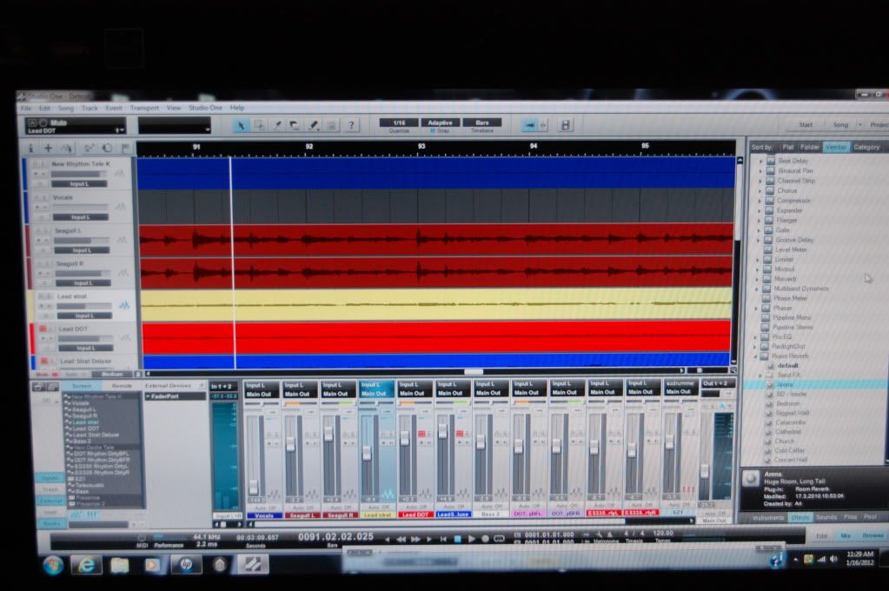Click the Add Tracks plus icon

pyautogui.click(x=50, y=149)
